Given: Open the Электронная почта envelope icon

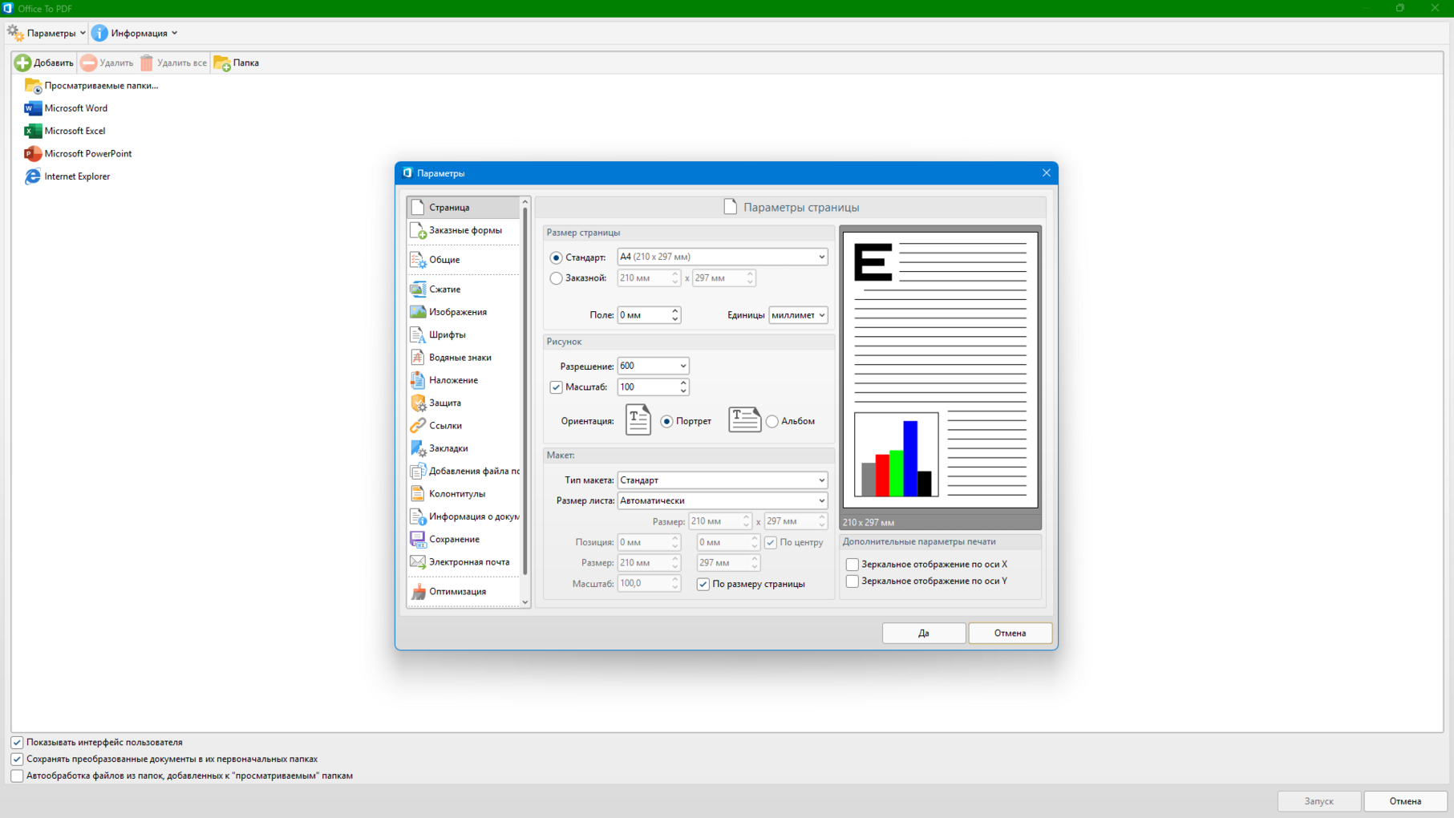Looking at the screenshot, I should pos(418,562).
